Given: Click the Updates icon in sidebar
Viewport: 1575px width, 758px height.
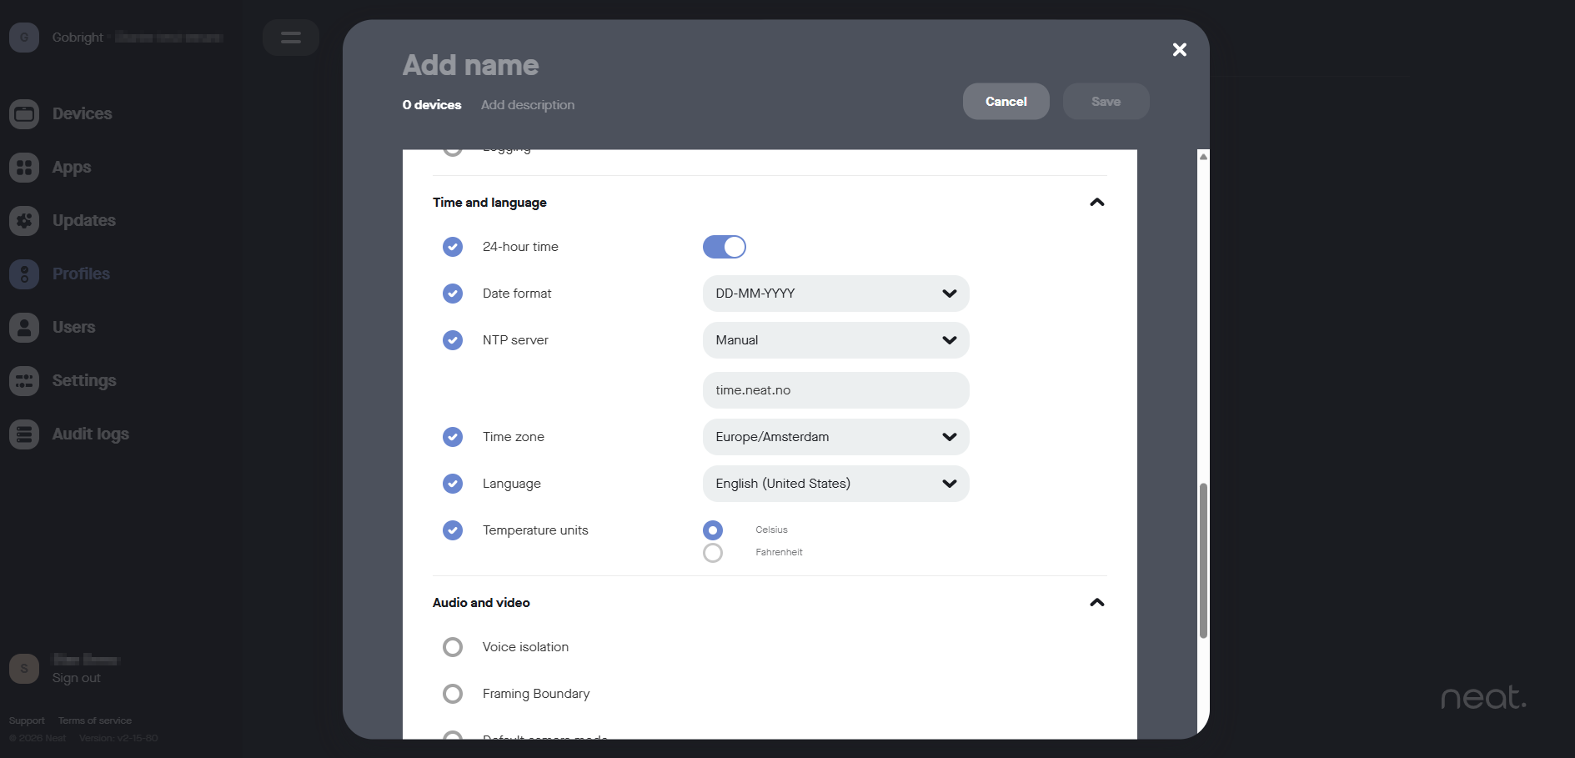Looking at the screenshot, I should tap(24, 221).
